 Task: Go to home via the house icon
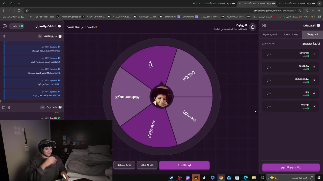click(253, 27)
